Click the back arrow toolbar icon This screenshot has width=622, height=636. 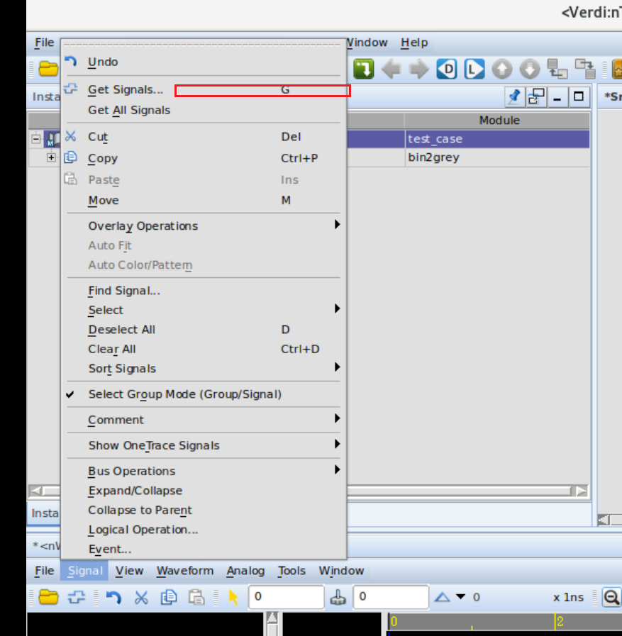(391, 69)
